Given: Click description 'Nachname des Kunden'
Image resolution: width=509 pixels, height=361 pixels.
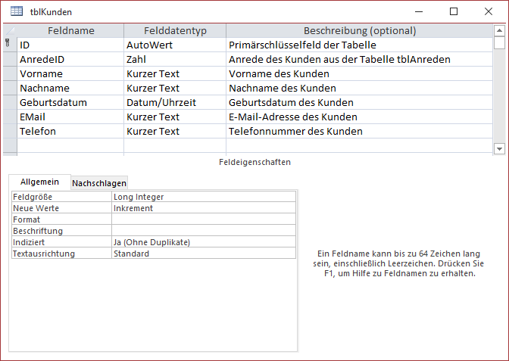Looking at the screenshot, I should click(x=359, y=88).
